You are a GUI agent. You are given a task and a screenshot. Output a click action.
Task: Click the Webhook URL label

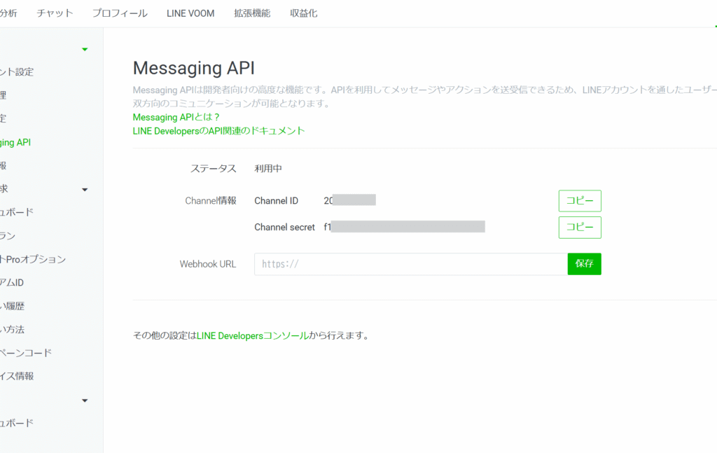[x=207, y=264]
